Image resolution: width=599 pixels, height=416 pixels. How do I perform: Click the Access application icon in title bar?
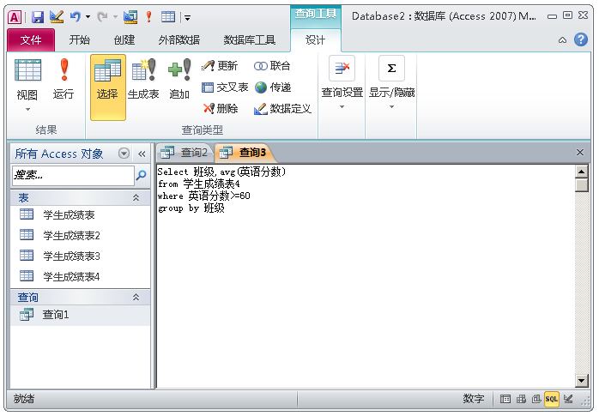(15, 17)
